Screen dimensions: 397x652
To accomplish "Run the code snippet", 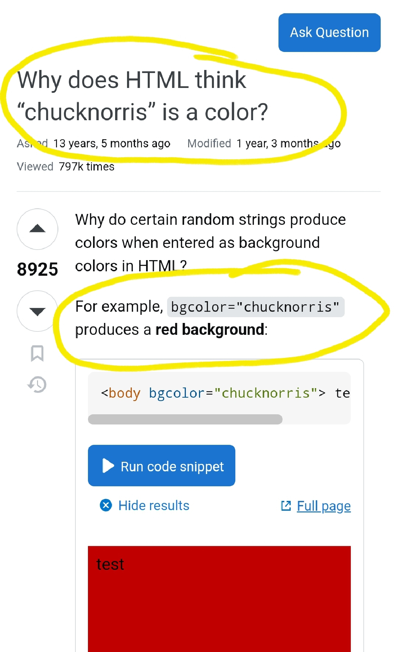I will point(161,466).
